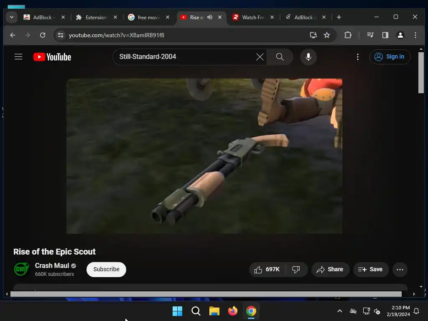Open Chrome media controls icon
The width and height of the screenshot is (428, 321).
370,35
